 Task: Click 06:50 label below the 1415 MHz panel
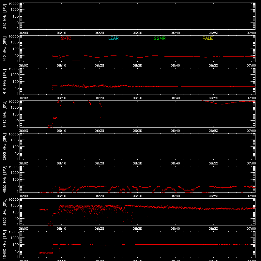pos(213,131)
